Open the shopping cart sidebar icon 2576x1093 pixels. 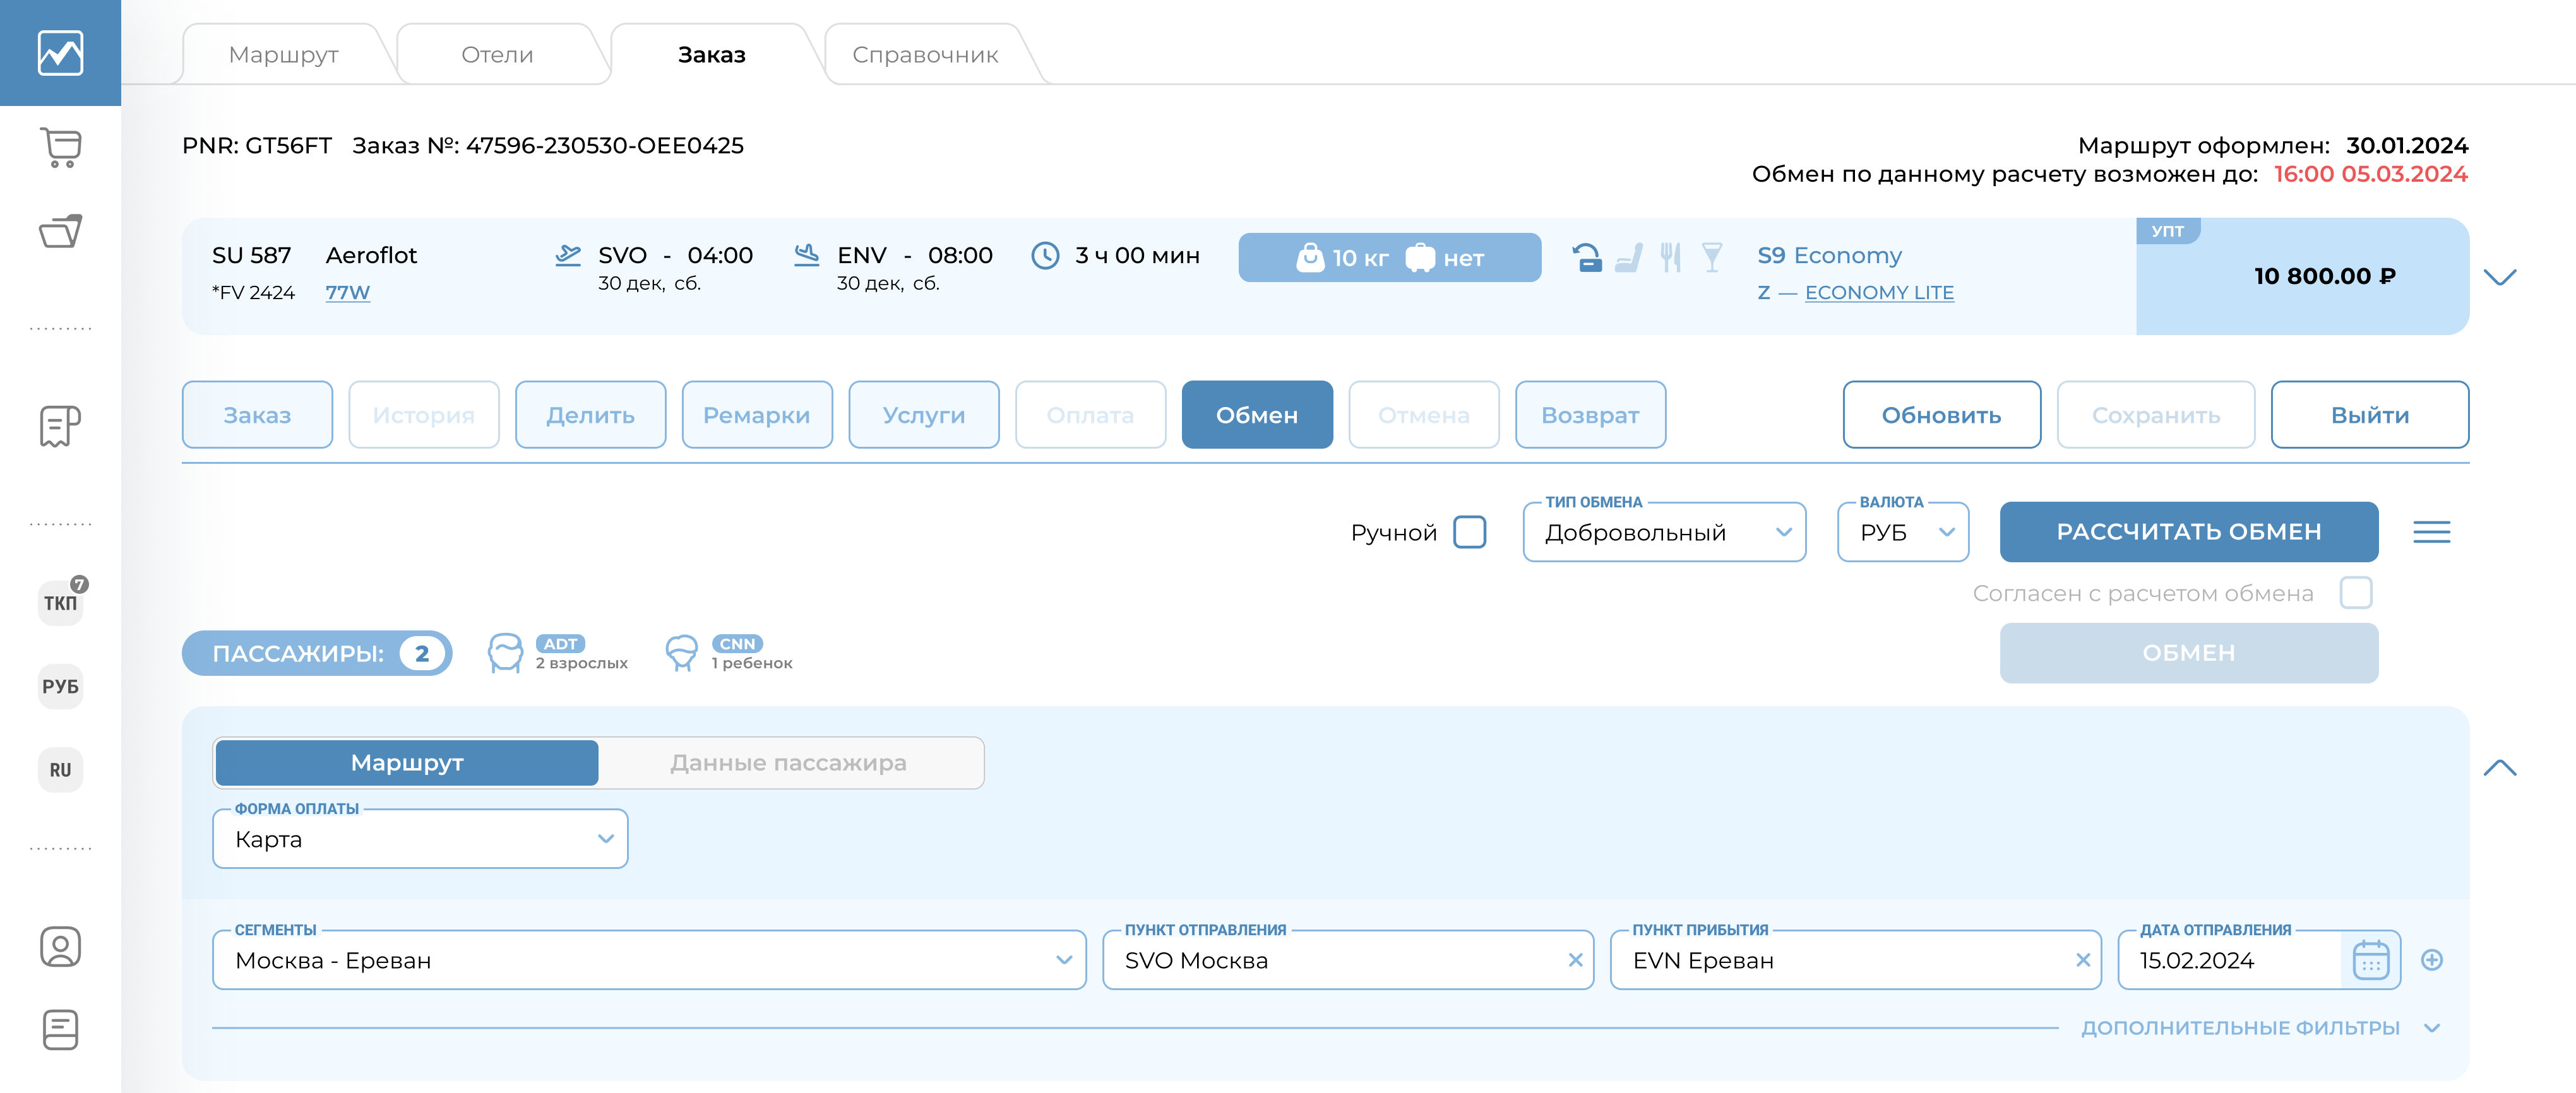pos(60,148)
